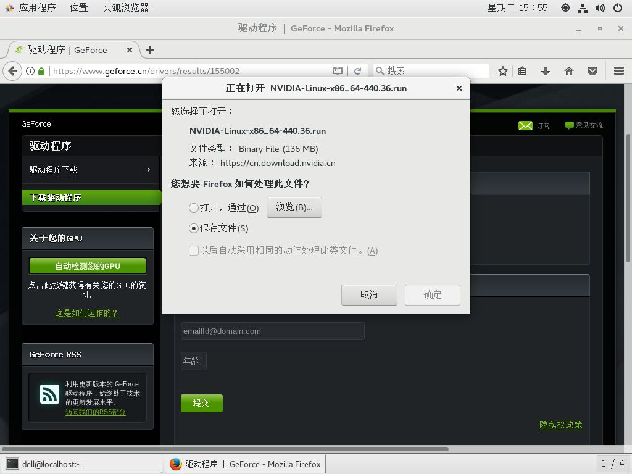632x474 pixels.
Task: Click the source https://cn.download.nvidia.cn text
Action: click(278, 163)
